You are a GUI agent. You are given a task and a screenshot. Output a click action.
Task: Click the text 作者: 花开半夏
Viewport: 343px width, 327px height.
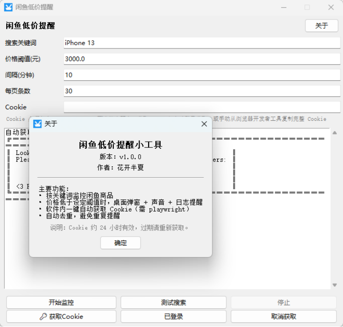tap(121, 168)
